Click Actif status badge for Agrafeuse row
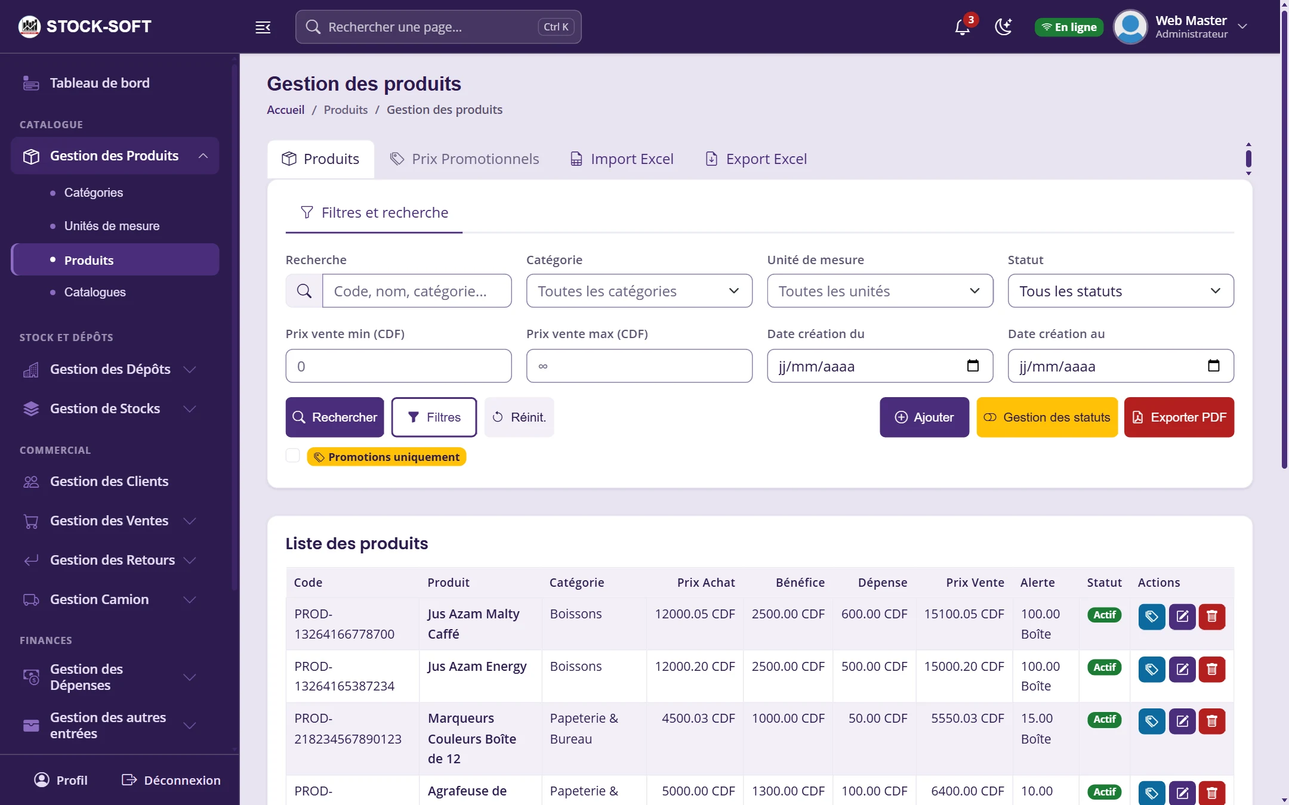Image resolution: width=1289 pixels, height=805 pixels. point(1104,792)
